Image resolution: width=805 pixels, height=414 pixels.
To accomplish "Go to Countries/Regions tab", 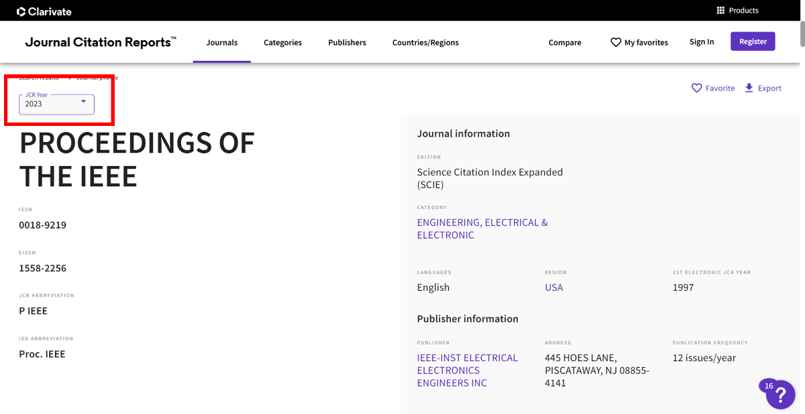I will 425,42.
